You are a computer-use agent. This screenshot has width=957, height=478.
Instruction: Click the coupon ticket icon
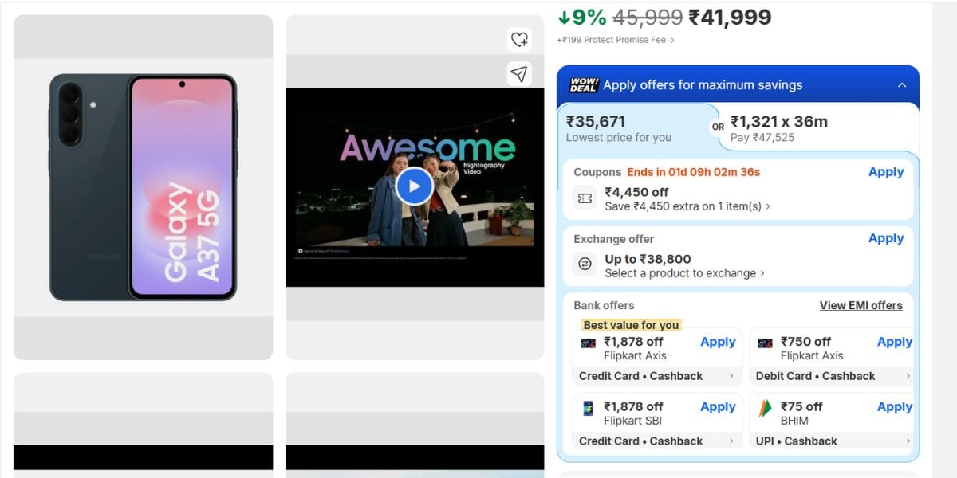point(585,198)
